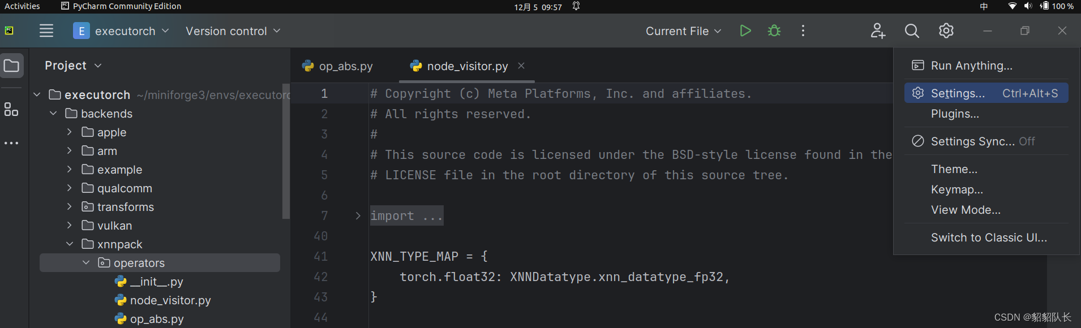Image resolution: width=1081 pixels, height=328 pixels.
Task: Click the battery 100% indicator
Action: click(x=1057, y=6)
